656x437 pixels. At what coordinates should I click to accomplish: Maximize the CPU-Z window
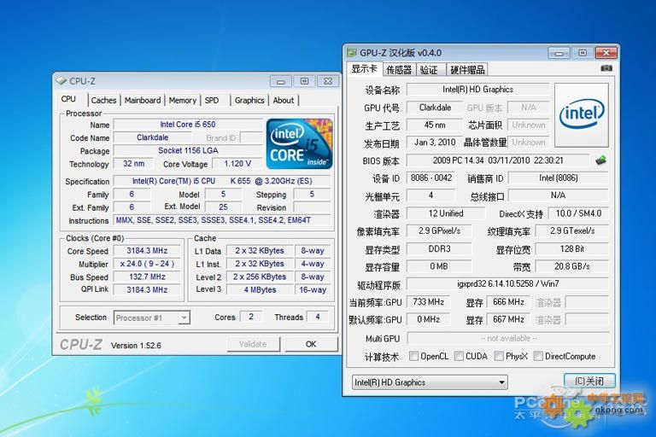click(x=305, y=81)
